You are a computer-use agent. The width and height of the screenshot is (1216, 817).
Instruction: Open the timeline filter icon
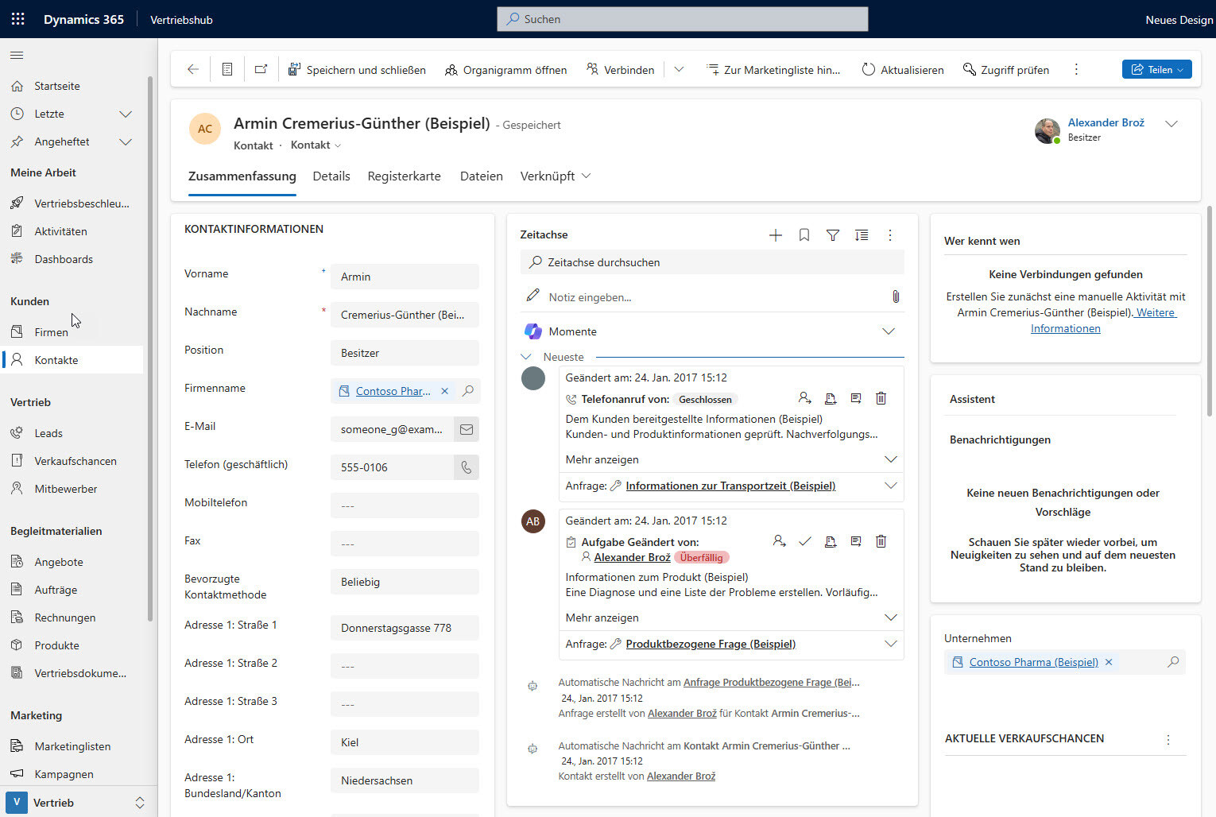point(833,235)
